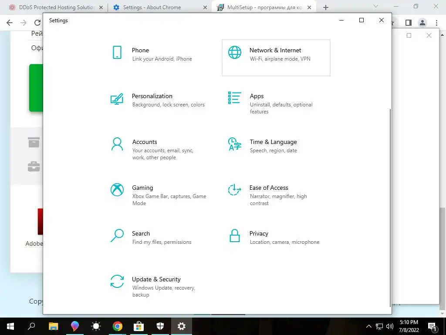Viewport: 446px width, 335px height.
Task: Open the notification center icon
Action: 432,326
